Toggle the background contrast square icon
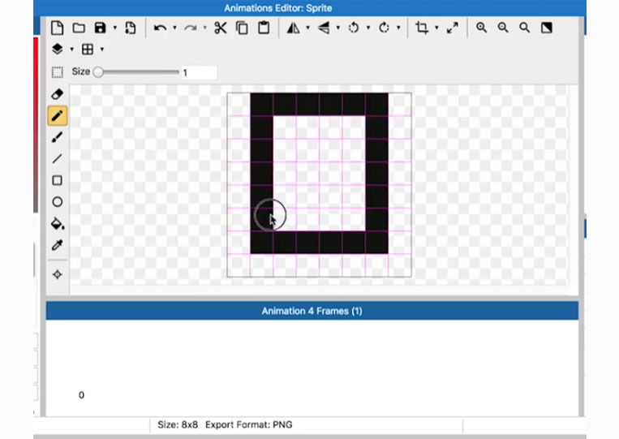 547,28
